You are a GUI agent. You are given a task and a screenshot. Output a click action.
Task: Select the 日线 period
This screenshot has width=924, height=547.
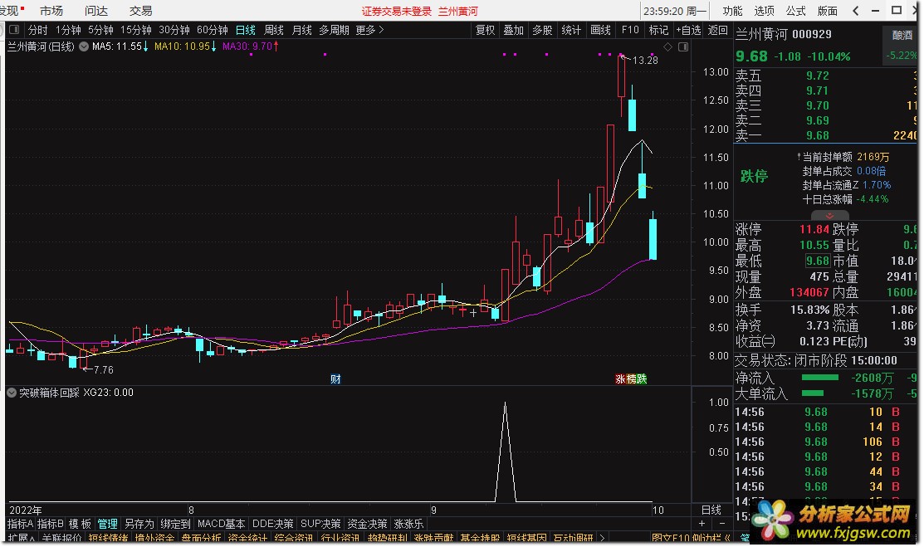point(245,30)
